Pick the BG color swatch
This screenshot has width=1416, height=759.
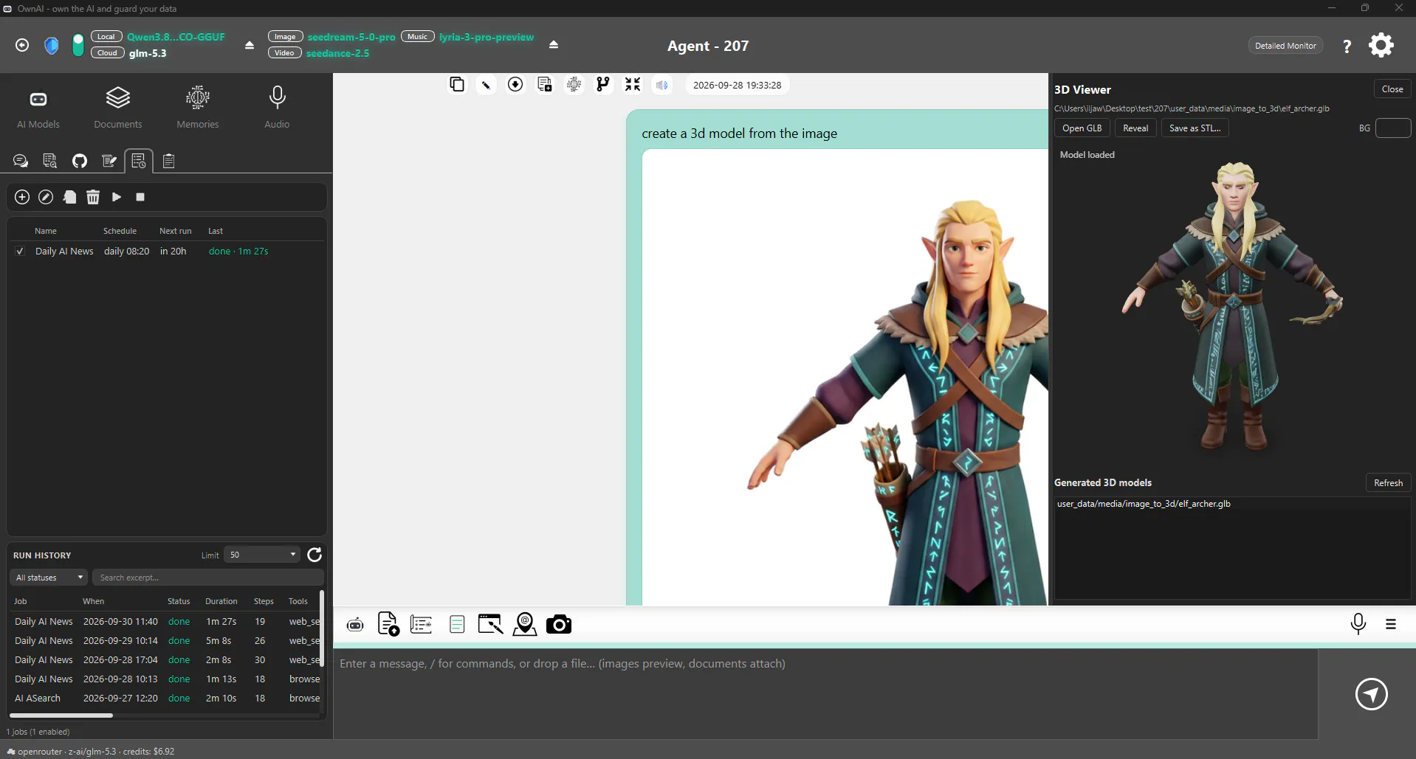click(x=1393, y=128)
